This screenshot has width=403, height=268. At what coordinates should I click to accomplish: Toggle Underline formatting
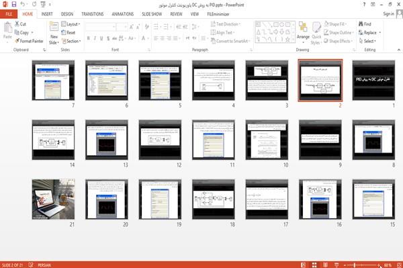tap(101, 38)
